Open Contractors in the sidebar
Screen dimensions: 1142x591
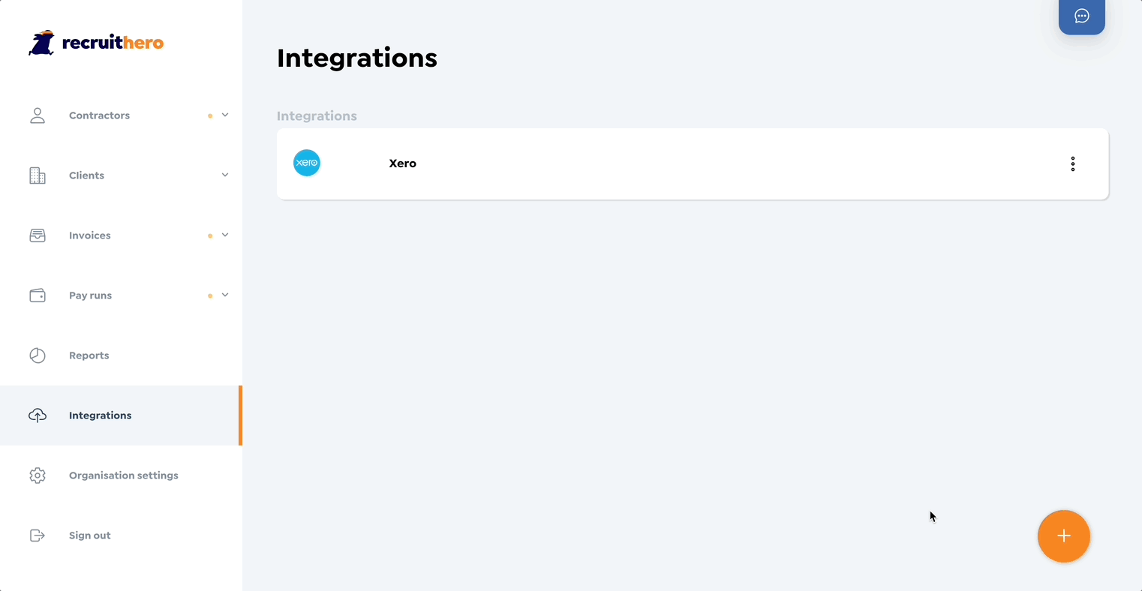click(121, 115)
